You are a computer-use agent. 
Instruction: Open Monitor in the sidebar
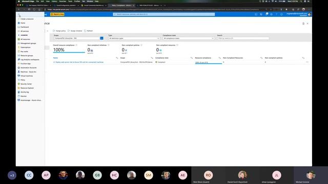click(24, 96)
